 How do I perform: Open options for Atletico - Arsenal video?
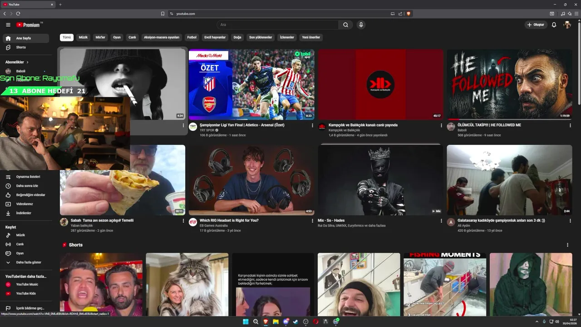tap(312, 125)
